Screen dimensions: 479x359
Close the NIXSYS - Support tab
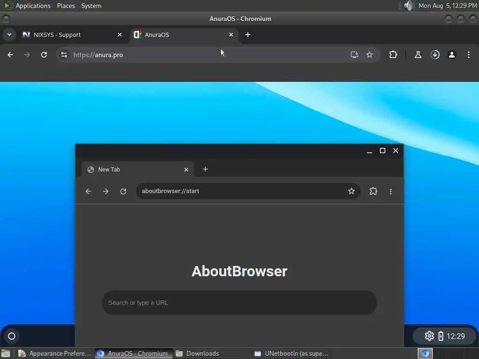[120, 35]
